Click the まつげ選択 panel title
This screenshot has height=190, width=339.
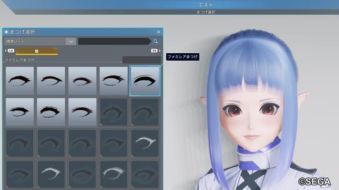coord(22,32)
